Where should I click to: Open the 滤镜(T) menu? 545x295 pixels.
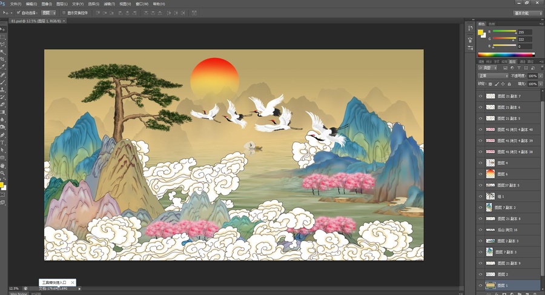coord(110,4)
